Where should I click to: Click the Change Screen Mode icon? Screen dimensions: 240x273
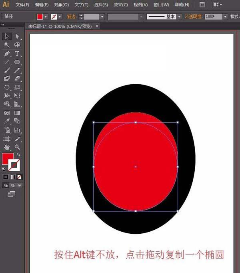tap(12, 194)
